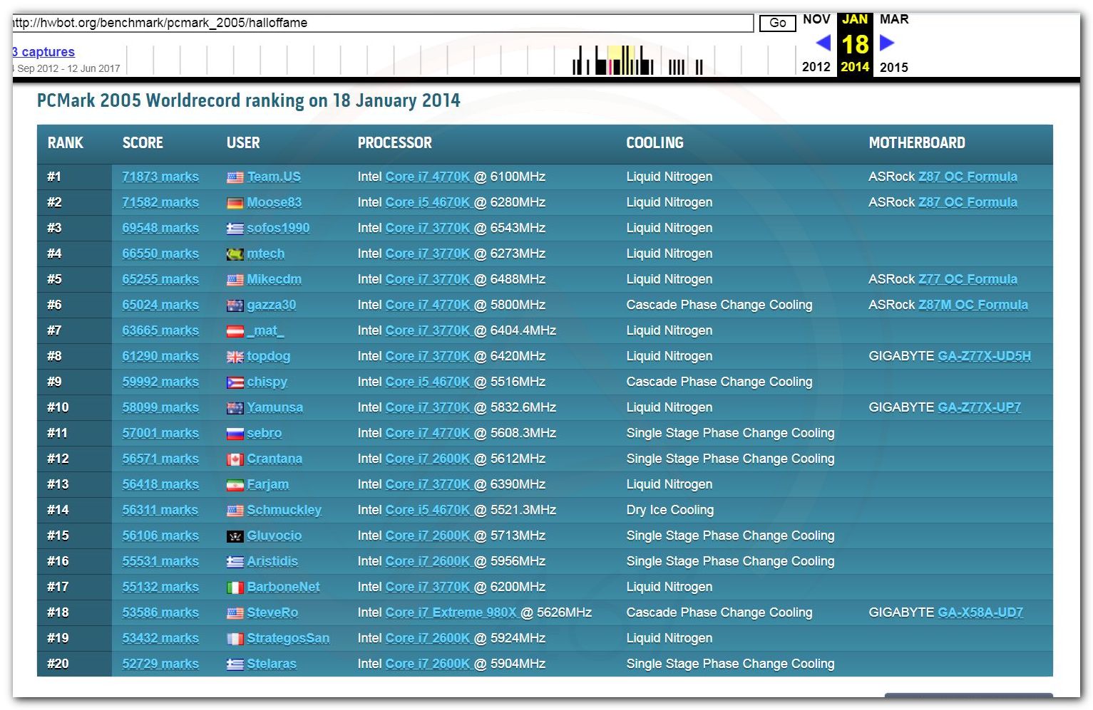Jump to the 2012 year label
This screenshot has width=1093, height=710.
pyautogui.click(x=816, y=67)
